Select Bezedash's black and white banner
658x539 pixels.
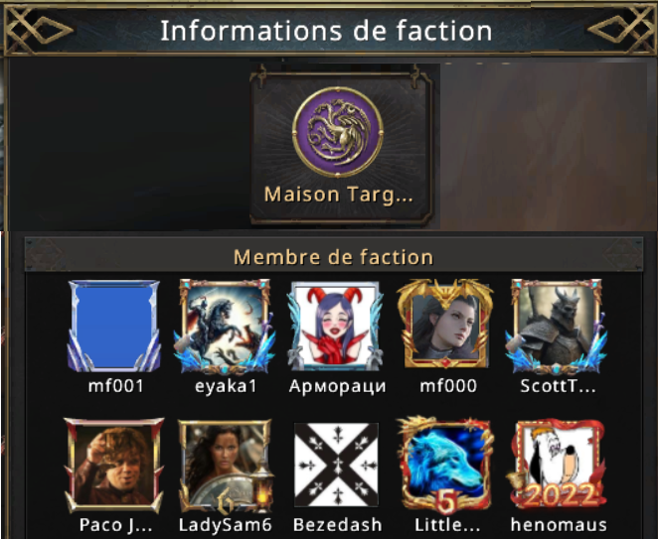pyautogui.click(x=337, y=465)
